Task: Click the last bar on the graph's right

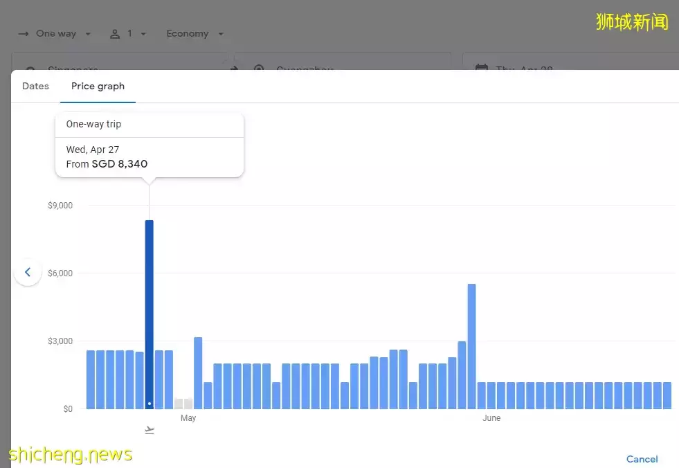Action: point(667,395)
